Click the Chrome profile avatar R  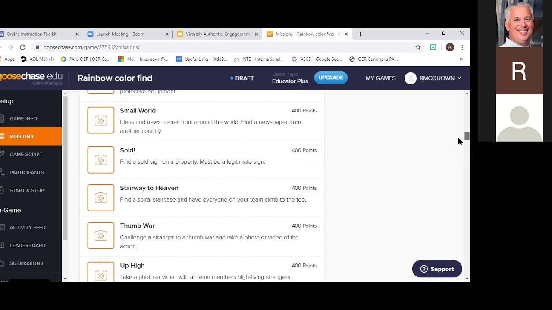click(450, 47)
